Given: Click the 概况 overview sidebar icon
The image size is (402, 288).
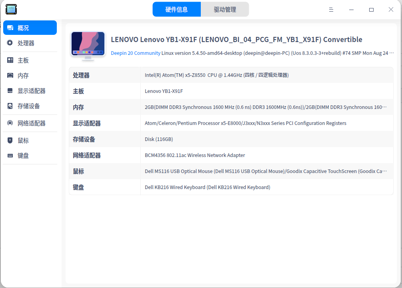Looking at the screenshot, I should click(x=11, y=27).
